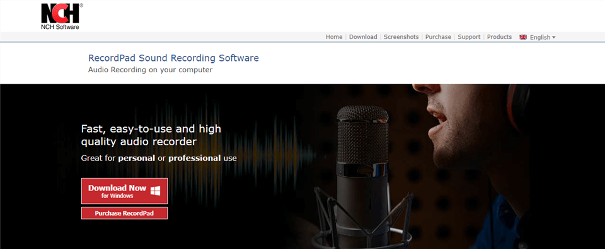The height and width of the screenshot is (249, 605).
Task: Click the NCH Software logo
Action: [62, 16]
